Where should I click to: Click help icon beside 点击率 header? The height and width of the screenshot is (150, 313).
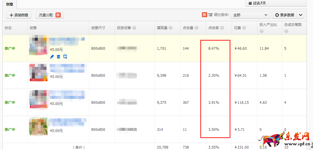coord(222,28)
